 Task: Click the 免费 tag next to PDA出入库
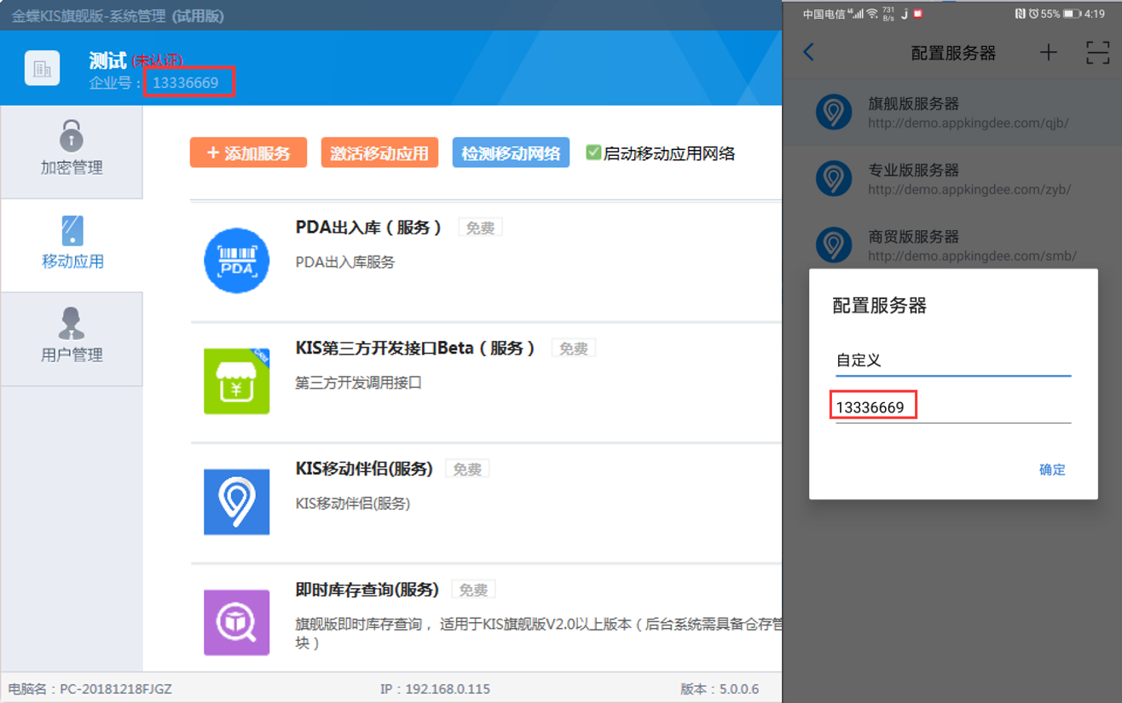pos(481,228)
